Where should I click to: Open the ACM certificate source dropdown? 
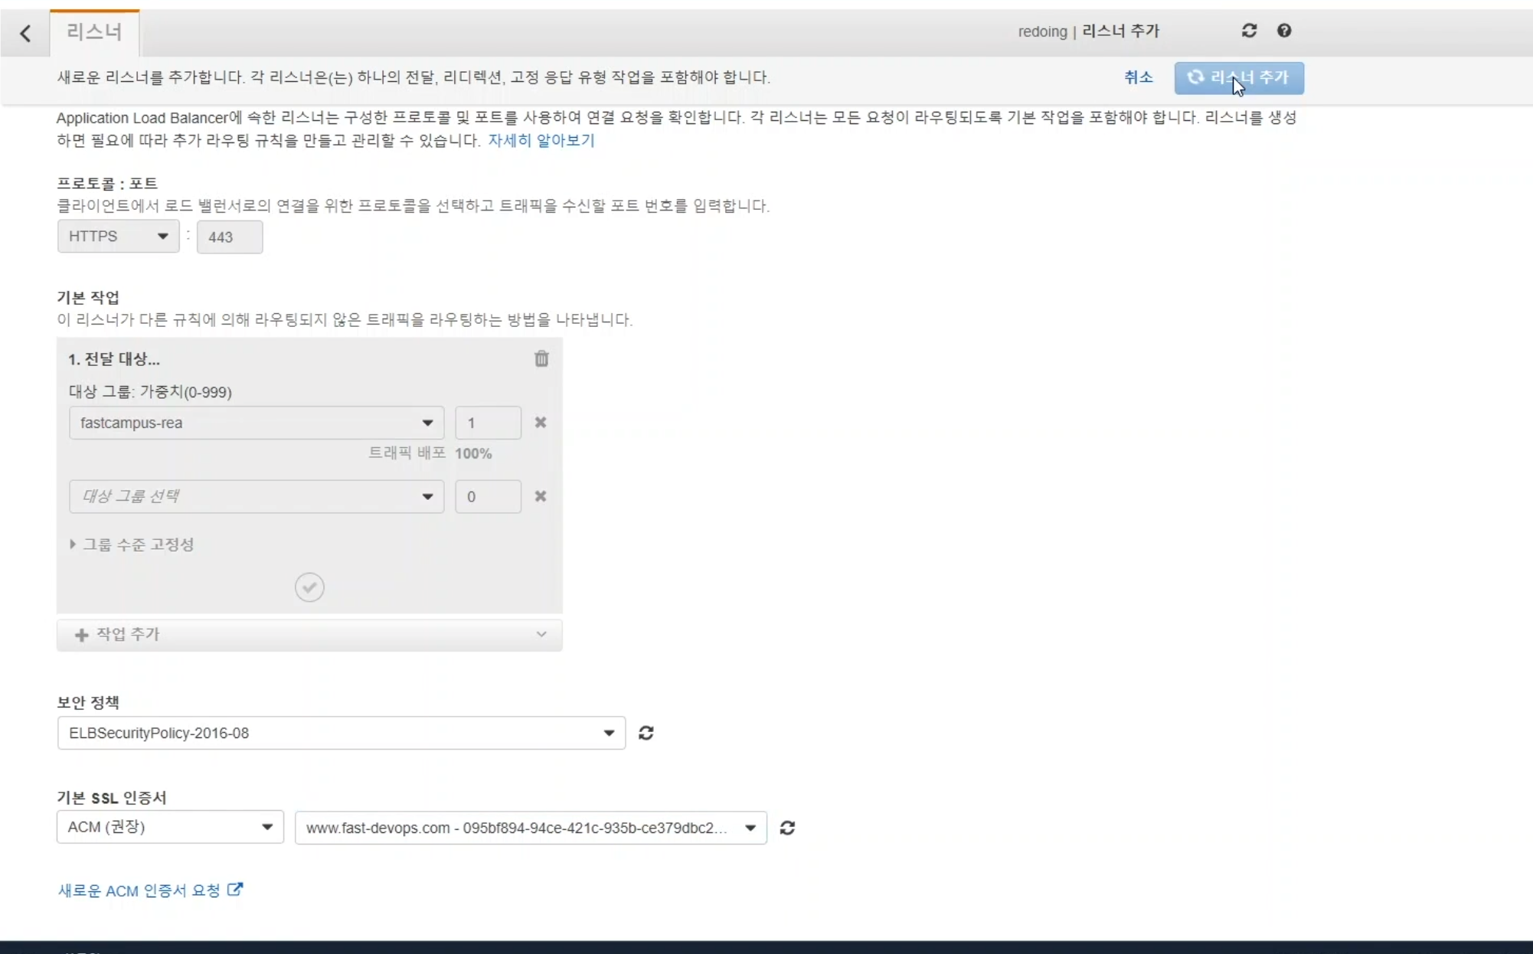tap(170, 827)
